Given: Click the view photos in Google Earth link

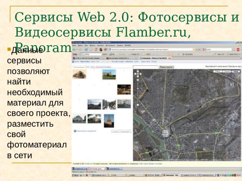Looking at the screenshot, I should [85, 131].
